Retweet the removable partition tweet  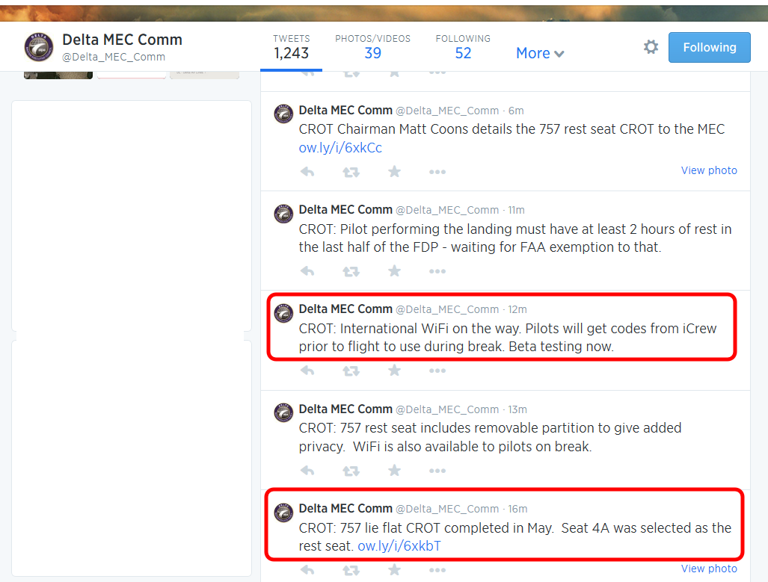351,471
